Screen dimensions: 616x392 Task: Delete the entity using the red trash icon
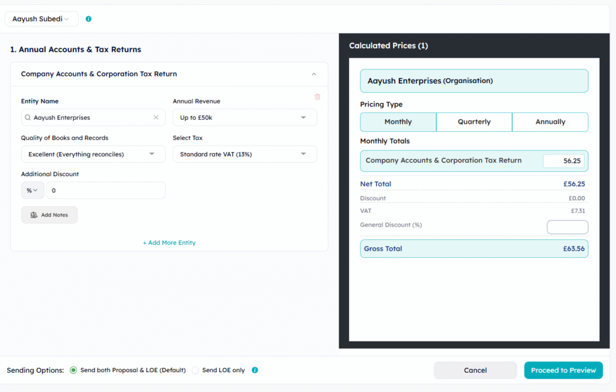(317, 97)
